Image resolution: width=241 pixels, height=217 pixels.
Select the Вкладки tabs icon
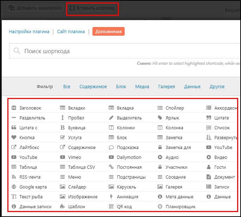[x=62, y=108]
